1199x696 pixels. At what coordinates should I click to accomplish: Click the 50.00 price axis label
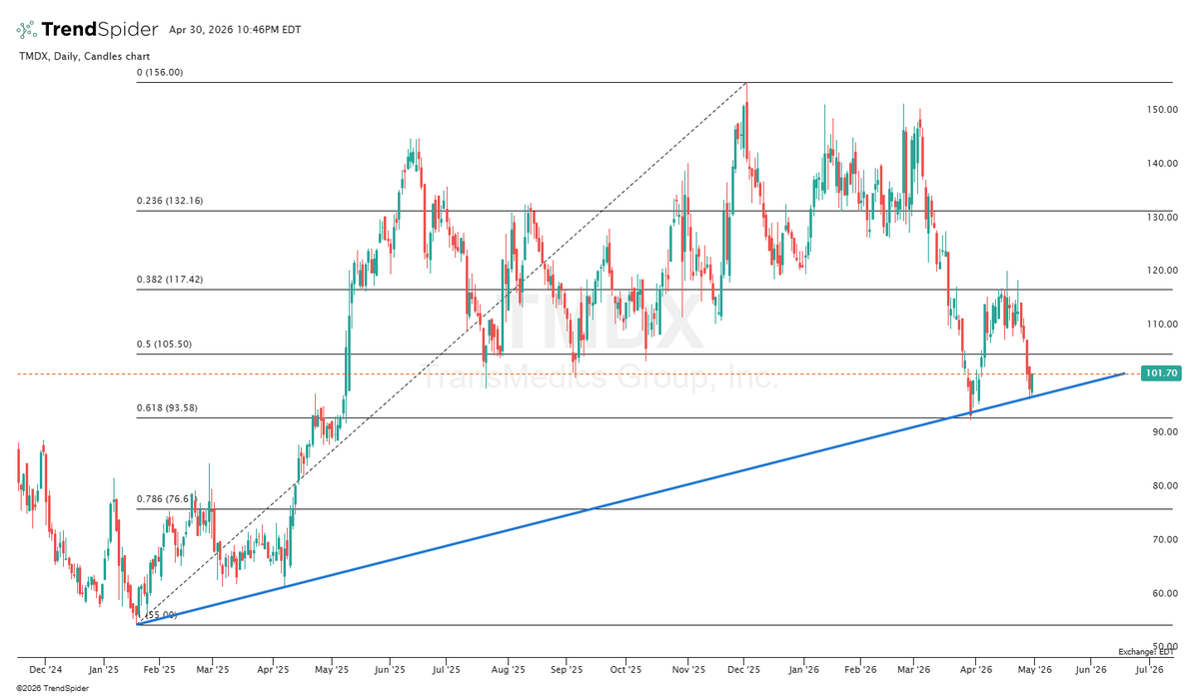point(1165,648)
